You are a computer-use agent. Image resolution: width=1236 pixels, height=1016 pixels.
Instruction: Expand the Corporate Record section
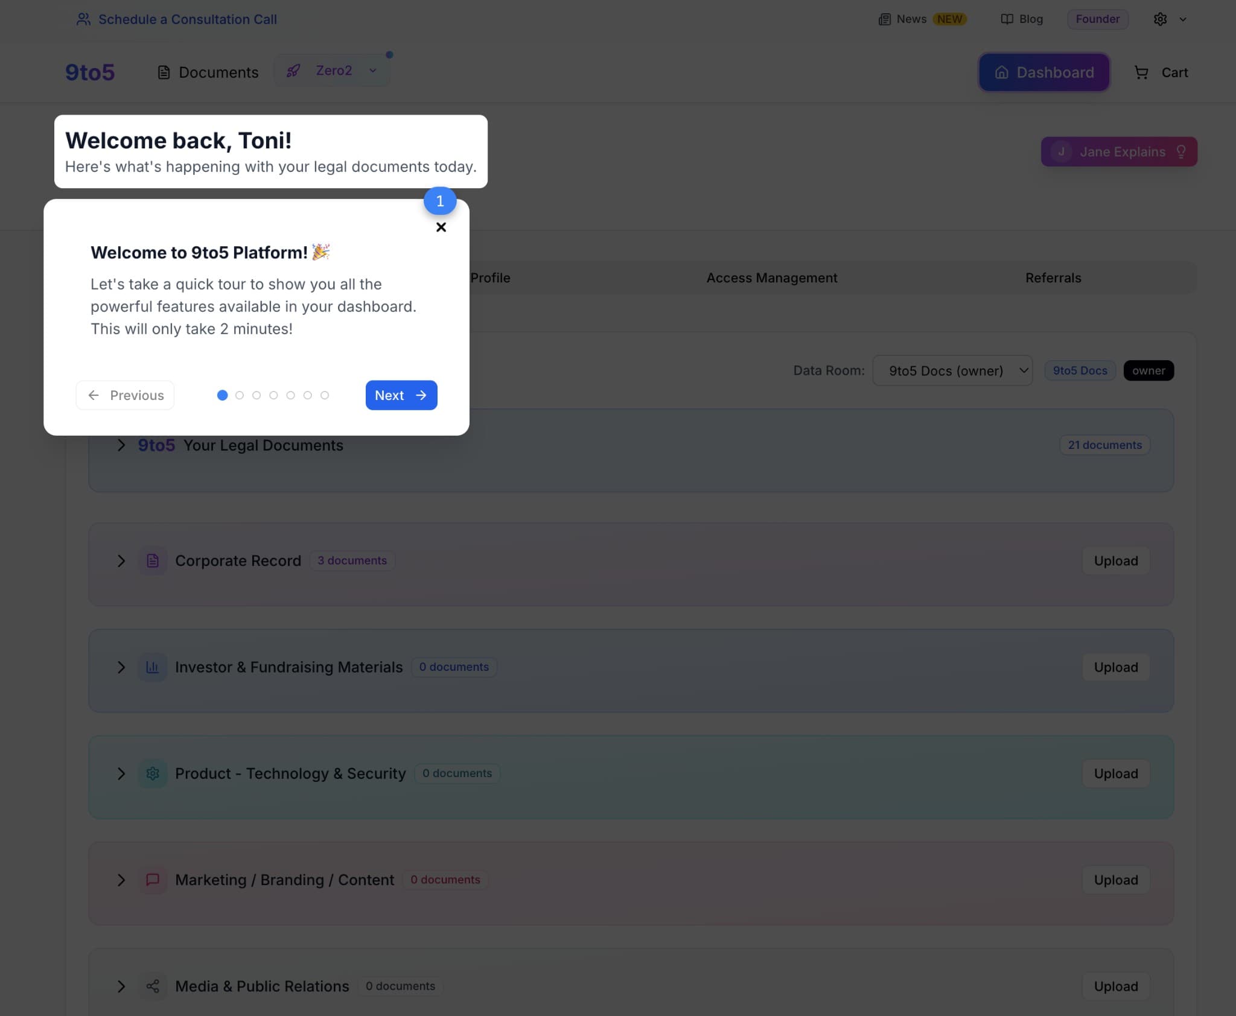tap(121, 560)
